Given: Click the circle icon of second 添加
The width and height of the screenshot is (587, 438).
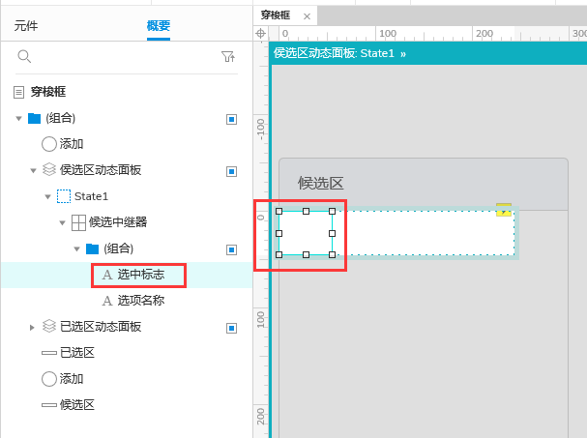Looking at the screenshot, I should [48, 379].
